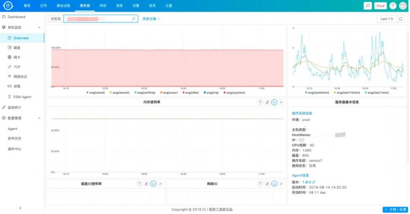This screenshot has width=410, height=214.
Task: Refresh the dashboard data
Action: pos(401,19)
